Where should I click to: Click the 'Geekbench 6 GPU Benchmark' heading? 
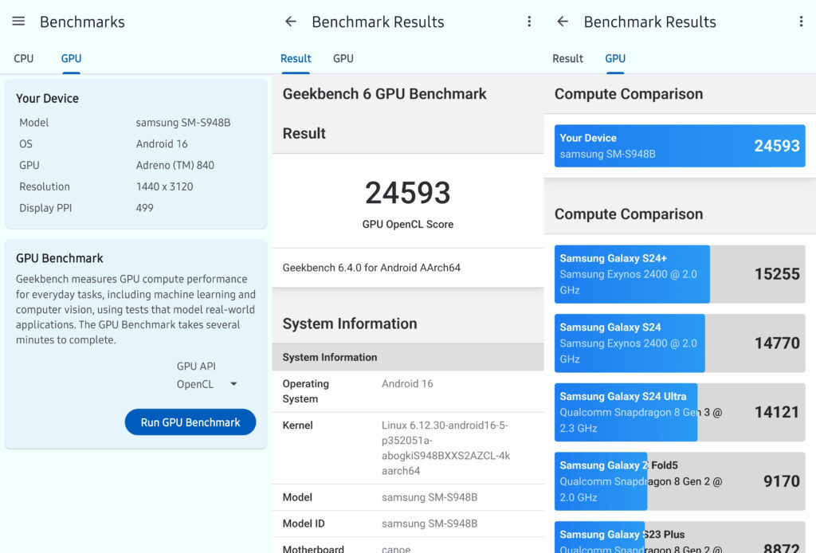(x=385, y=94)
